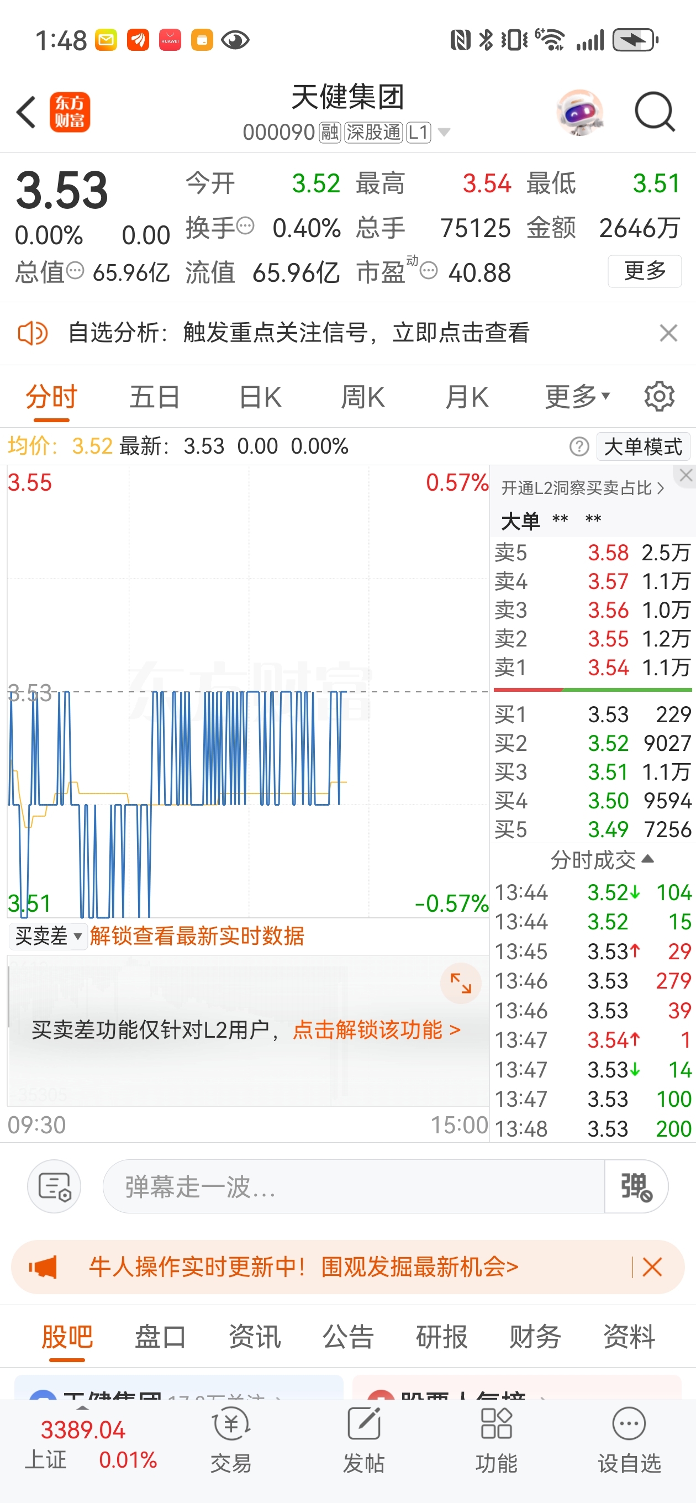696x1503 pixels.
Task: Toggle 大单模式 mode
Action: tap(644, 447)
